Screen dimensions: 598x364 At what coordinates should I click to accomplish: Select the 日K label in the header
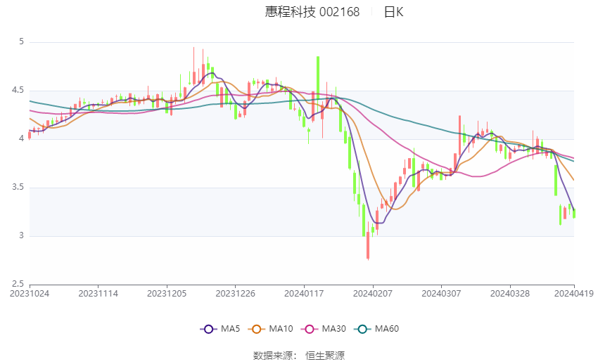coord(393,12)
